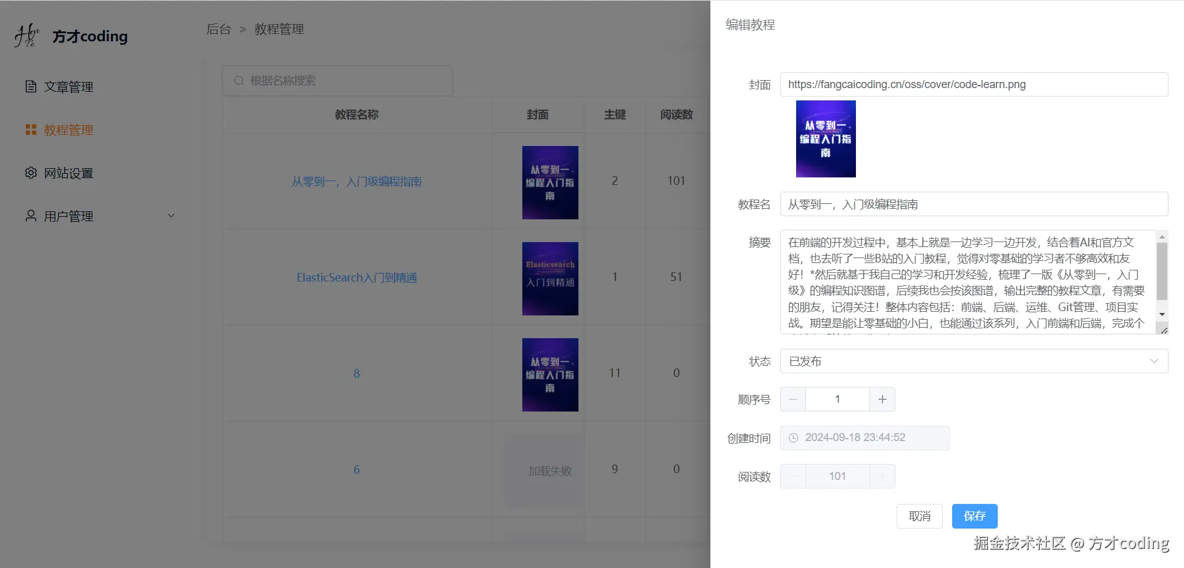Image resolution: width=1184 pixels, height=568 pixels.
Task: Increase 顺序号 with the plus button
Action: 882,399
